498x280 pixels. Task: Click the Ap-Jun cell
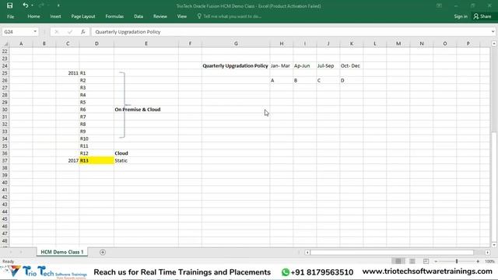click(305, 65)
